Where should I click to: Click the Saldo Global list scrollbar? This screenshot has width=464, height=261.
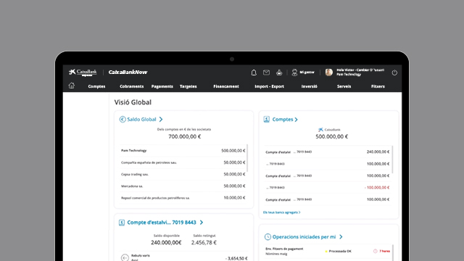(247, 158)
